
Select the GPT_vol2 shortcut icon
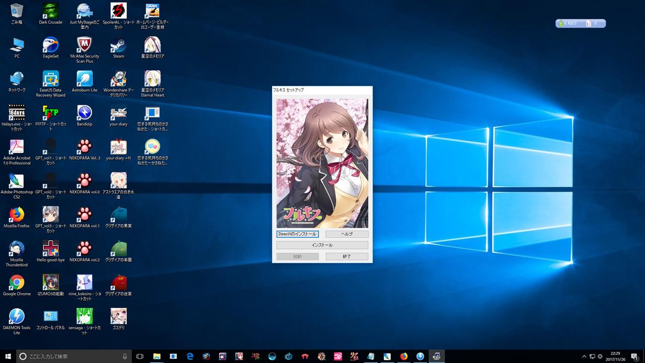pos(51,186)
